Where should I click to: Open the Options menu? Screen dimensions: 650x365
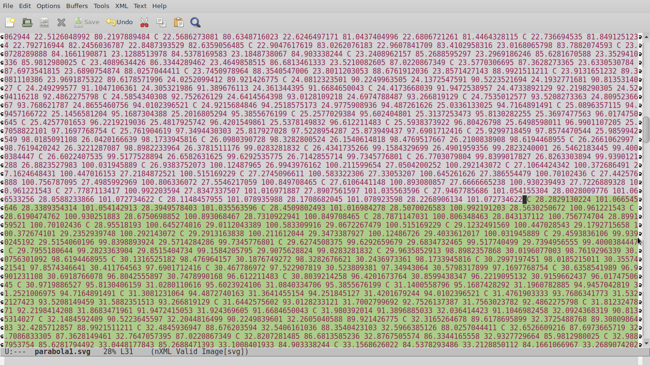(x=49, y=6)
